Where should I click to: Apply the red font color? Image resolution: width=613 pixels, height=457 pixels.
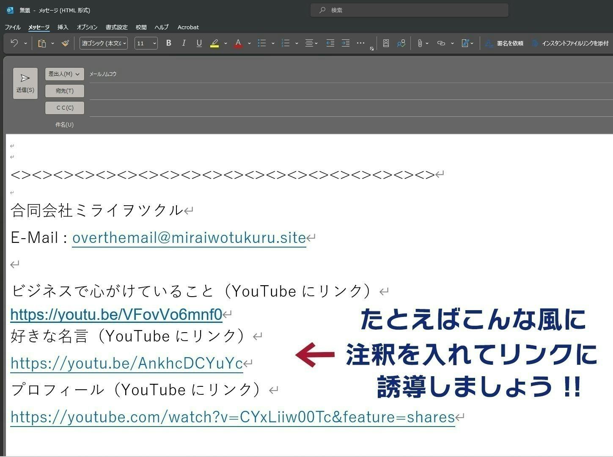238,43
